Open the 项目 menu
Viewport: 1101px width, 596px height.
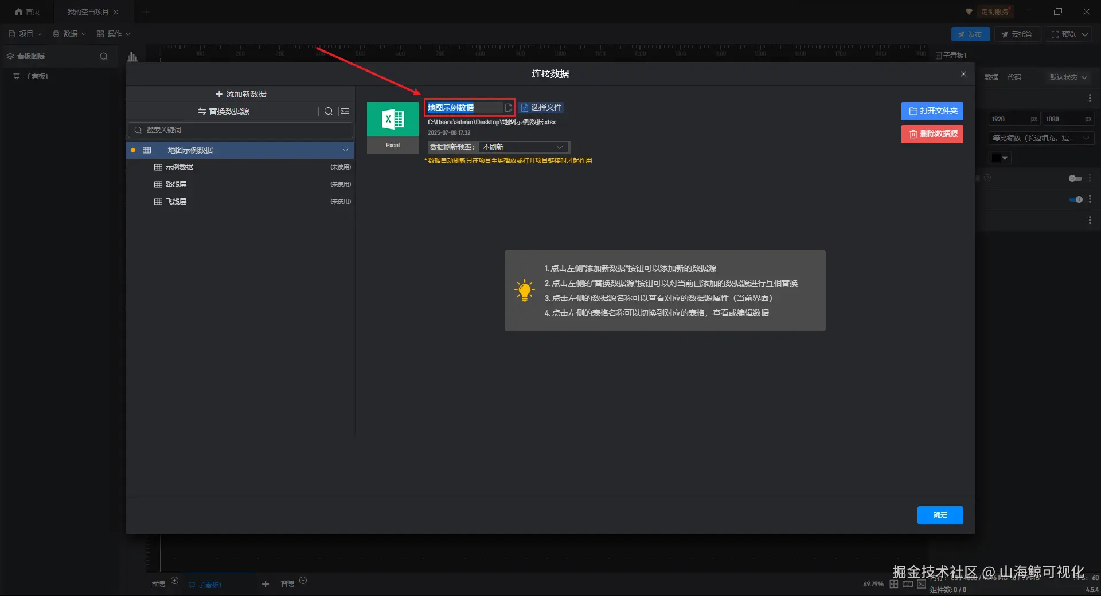pyautogui.click(x=26, y=34)
